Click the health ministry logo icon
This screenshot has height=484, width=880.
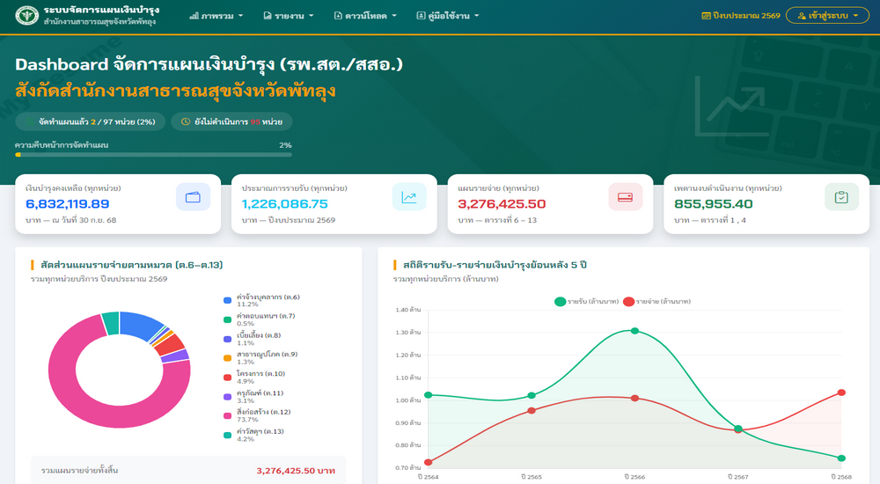pyautogui.click(x=27, y=15)
